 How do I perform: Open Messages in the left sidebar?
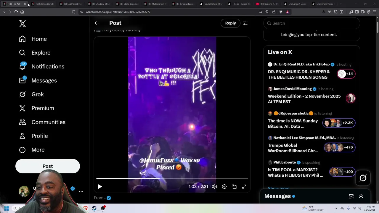coord(38,80)
